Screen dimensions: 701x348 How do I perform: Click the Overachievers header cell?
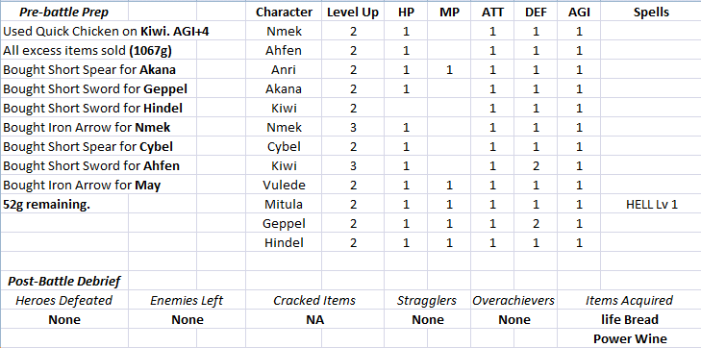coord(514,300)
